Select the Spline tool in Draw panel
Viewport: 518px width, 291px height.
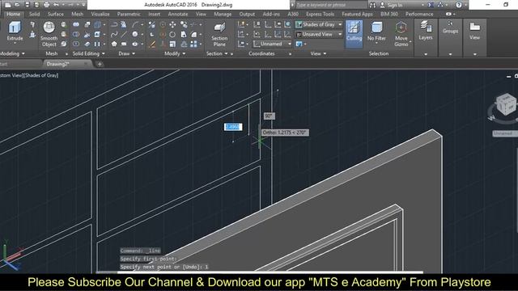pos(114,34)
